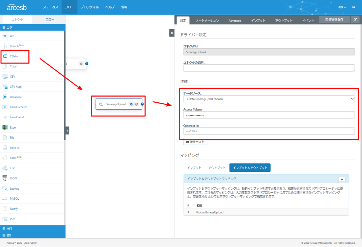The height and width of the screenshot is (247, 362).
Task: Switch to the オートメーション tab
Action: click(x=207, y=21)
